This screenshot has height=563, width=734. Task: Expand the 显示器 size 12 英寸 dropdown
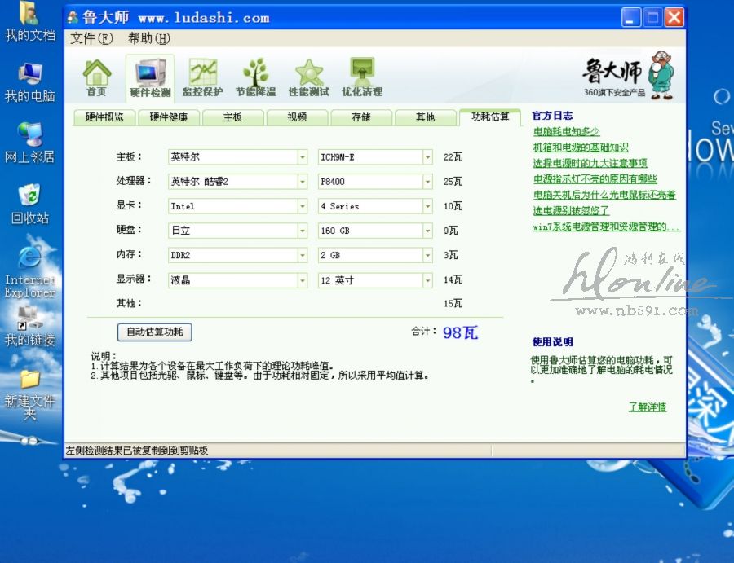[x=427, y=281]
